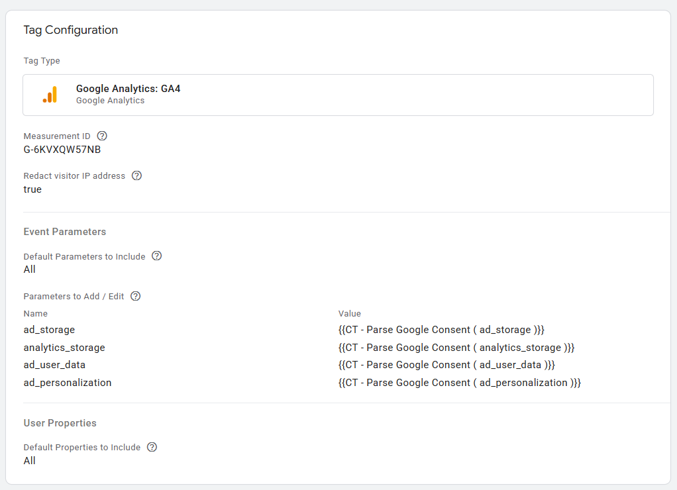Click the All value under Default Parameters
The width and height of the screenshot is (677, 490).
(x=30, y=269)
